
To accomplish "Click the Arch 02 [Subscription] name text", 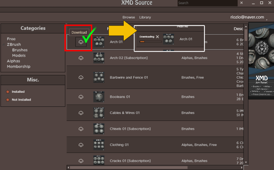I will (129, 58).
